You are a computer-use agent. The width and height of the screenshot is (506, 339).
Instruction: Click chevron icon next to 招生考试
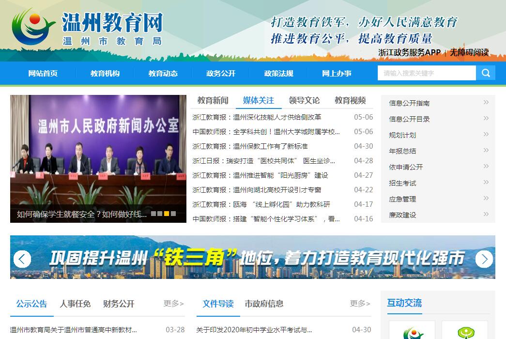tap(486, 183)
